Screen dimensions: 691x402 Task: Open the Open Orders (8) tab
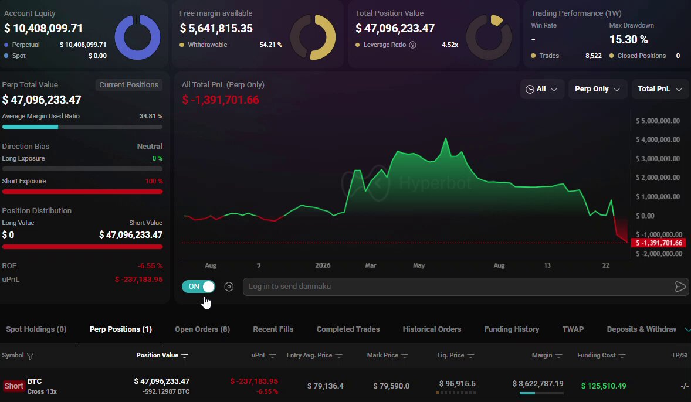(202, 329)
